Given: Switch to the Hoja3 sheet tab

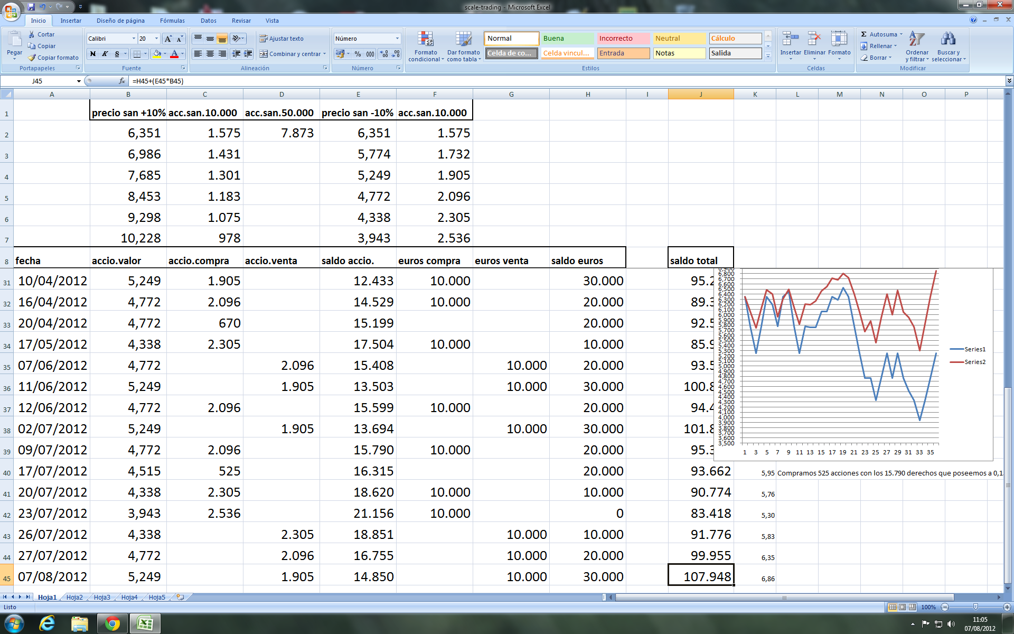Looking at the screenshot, I should pyautogui.click(x=102, y=598).
